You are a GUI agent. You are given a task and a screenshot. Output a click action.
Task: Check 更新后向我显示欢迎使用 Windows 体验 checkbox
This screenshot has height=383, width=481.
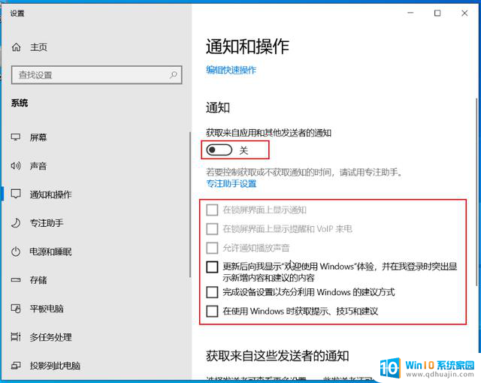(212, 267)
